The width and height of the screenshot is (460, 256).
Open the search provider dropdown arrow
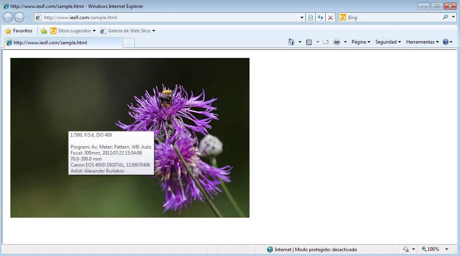(x=453, y=17)
